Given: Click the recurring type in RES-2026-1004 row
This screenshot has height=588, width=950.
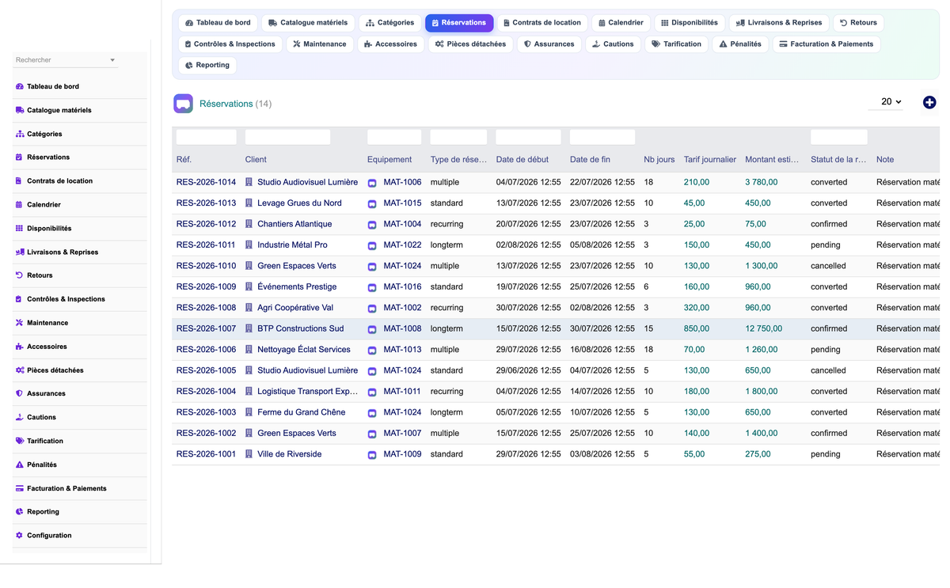Looking at the screenshot, I should (447, 391).
